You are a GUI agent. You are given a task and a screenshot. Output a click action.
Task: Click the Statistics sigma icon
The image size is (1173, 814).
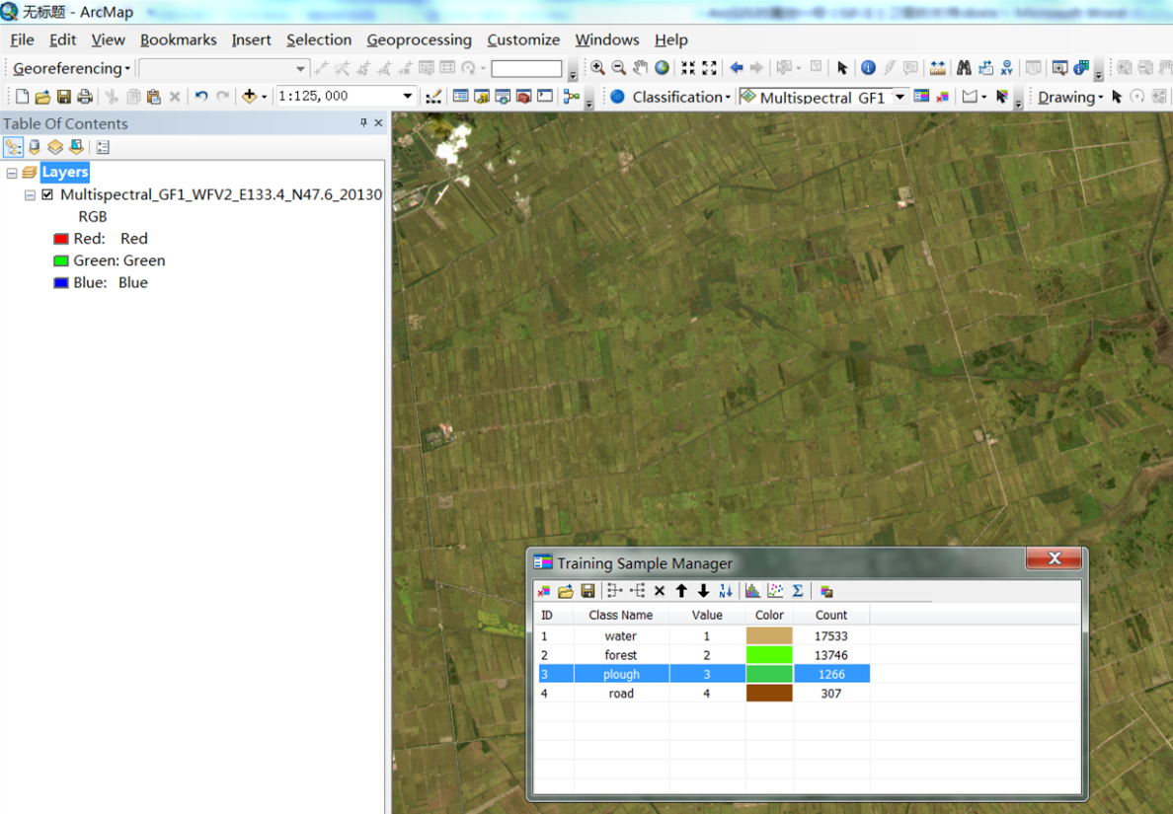pos(798,591)
